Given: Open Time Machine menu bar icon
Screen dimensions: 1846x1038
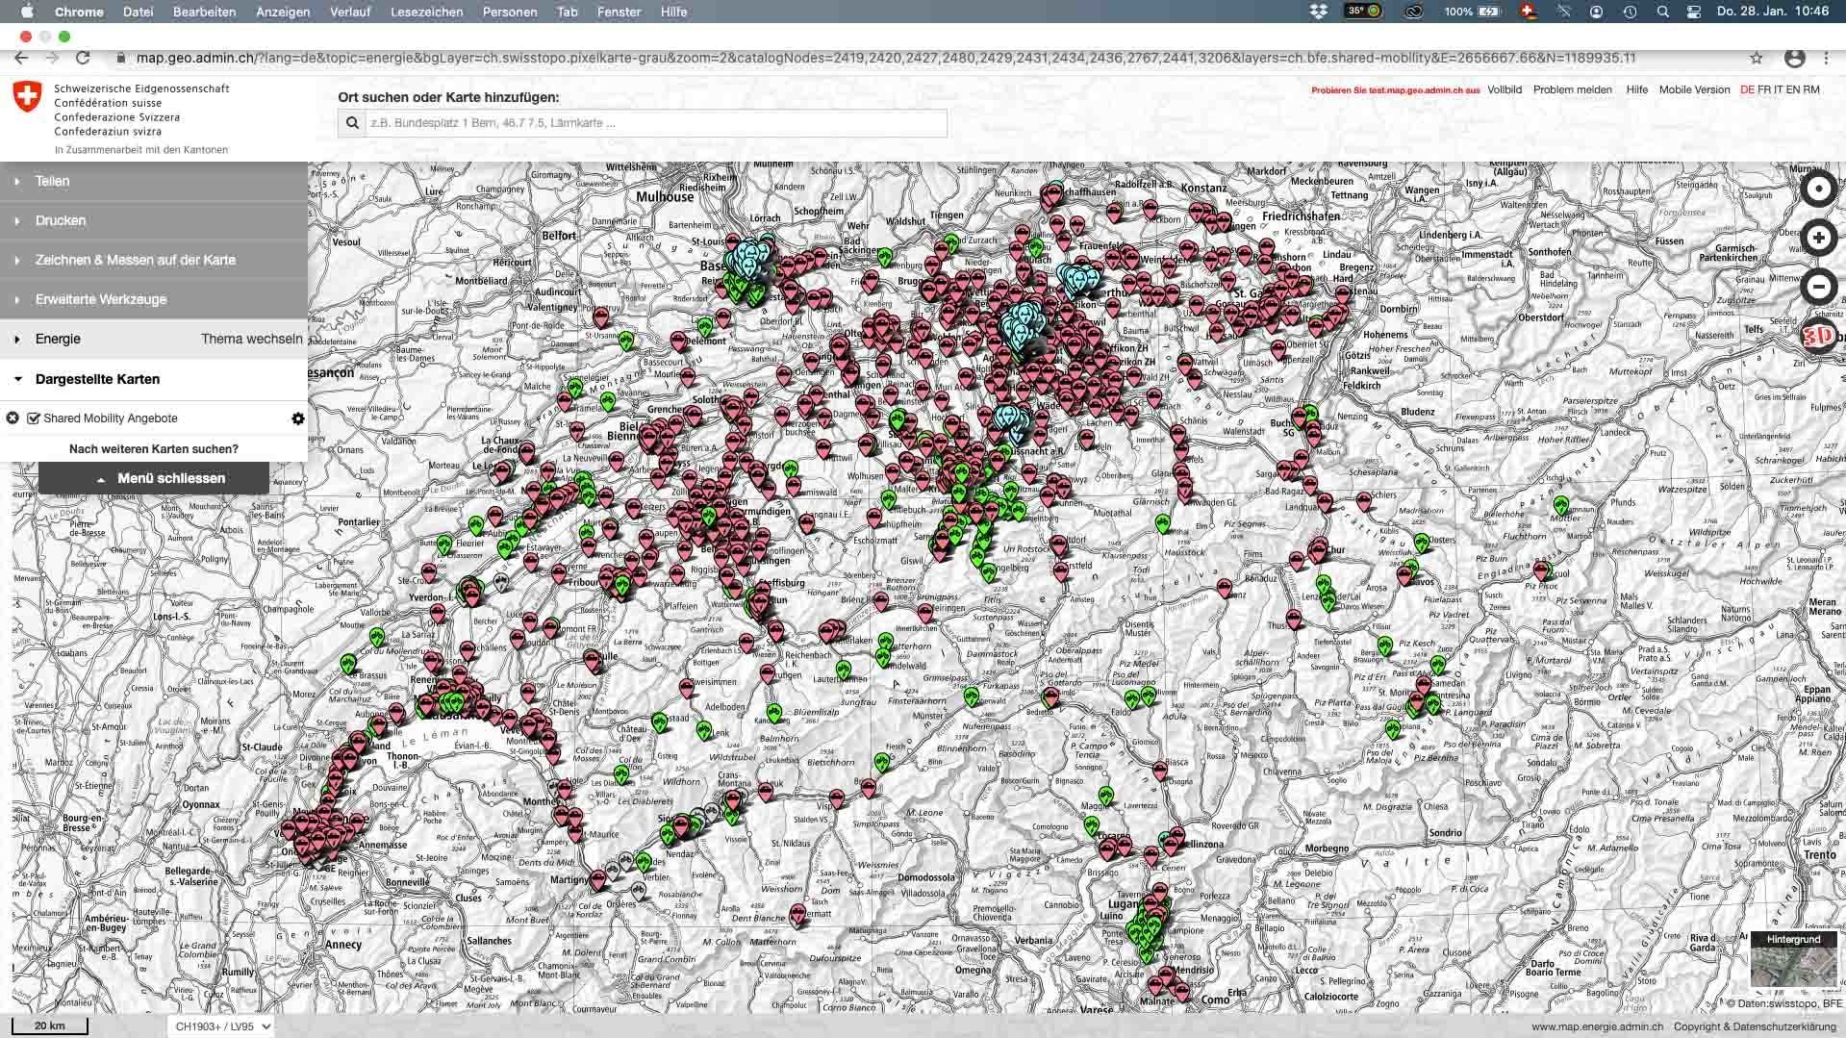Looking at the screenshot, I should 1630,12.
